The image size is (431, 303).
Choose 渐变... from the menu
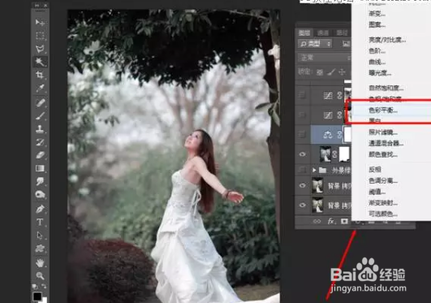point(377,14)
